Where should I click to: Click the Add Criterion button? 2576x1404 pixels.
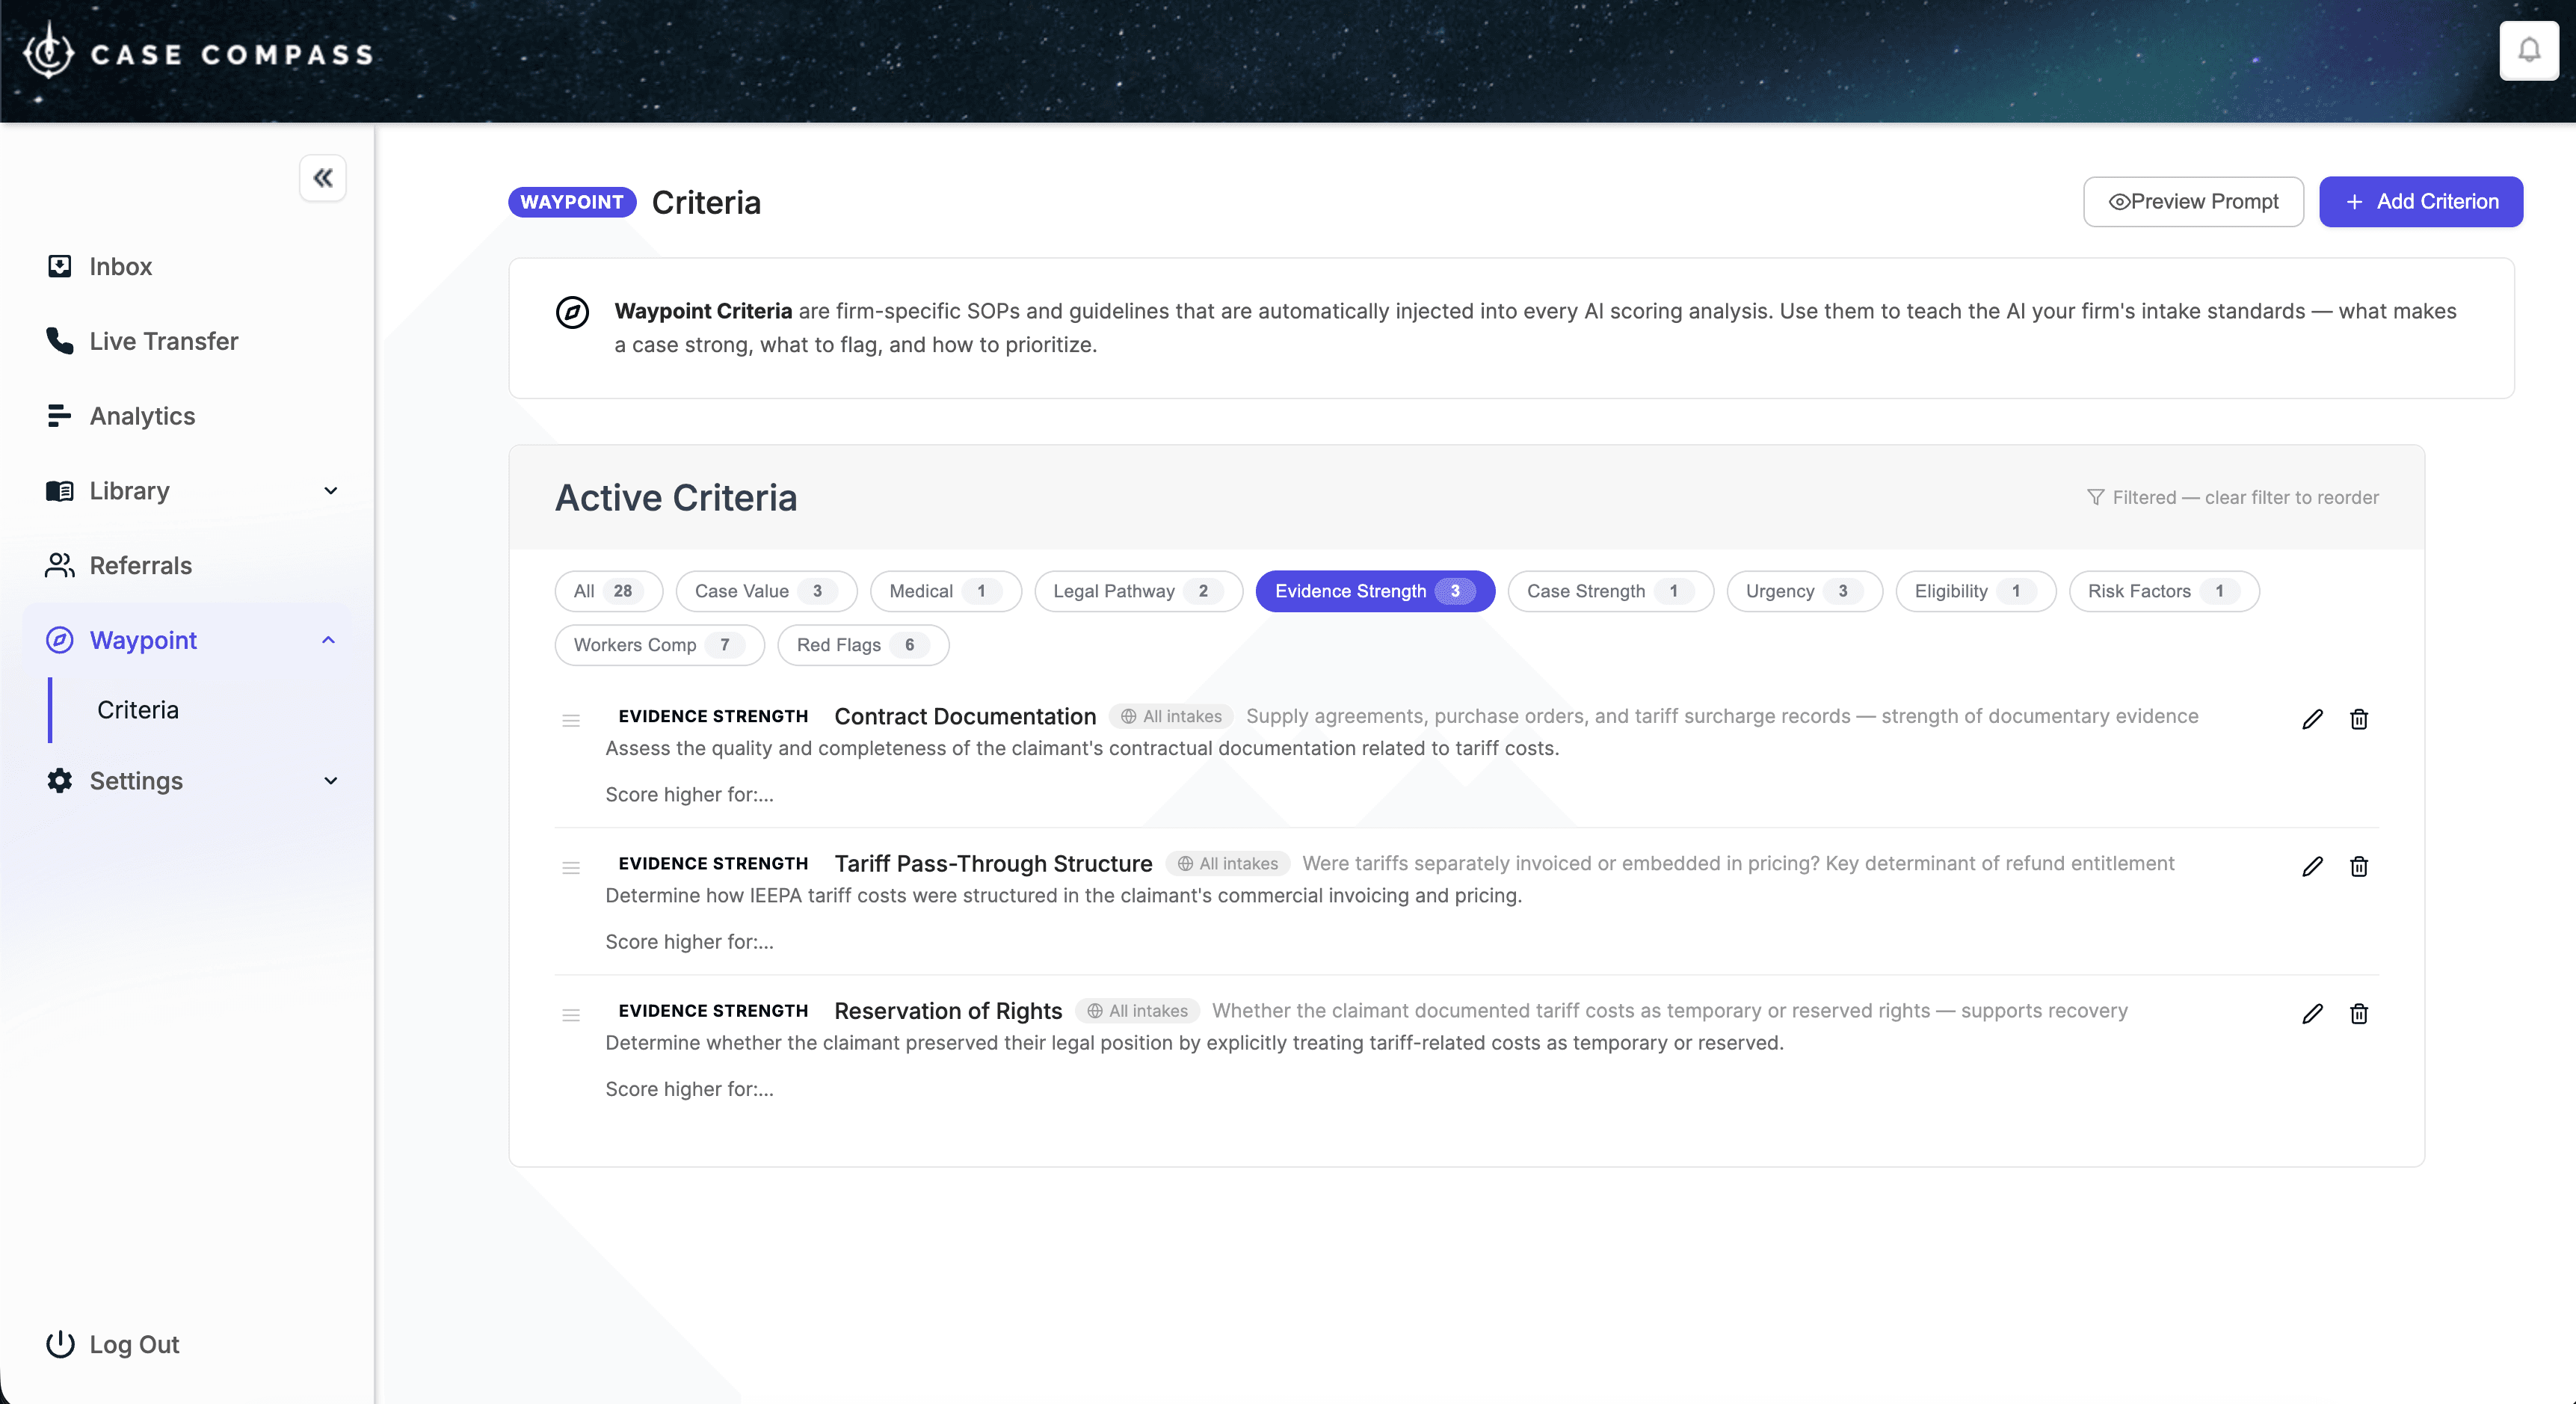pyautogui.click(x=2420, y=202)
